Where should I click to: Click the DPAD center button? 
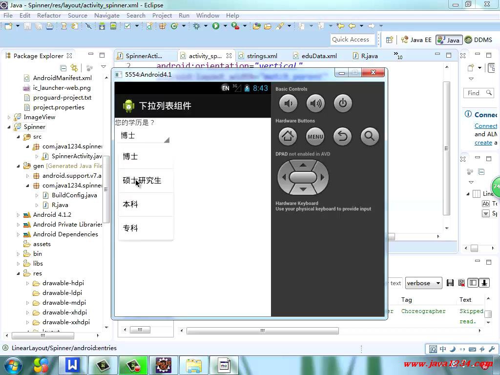click(303, 177)
